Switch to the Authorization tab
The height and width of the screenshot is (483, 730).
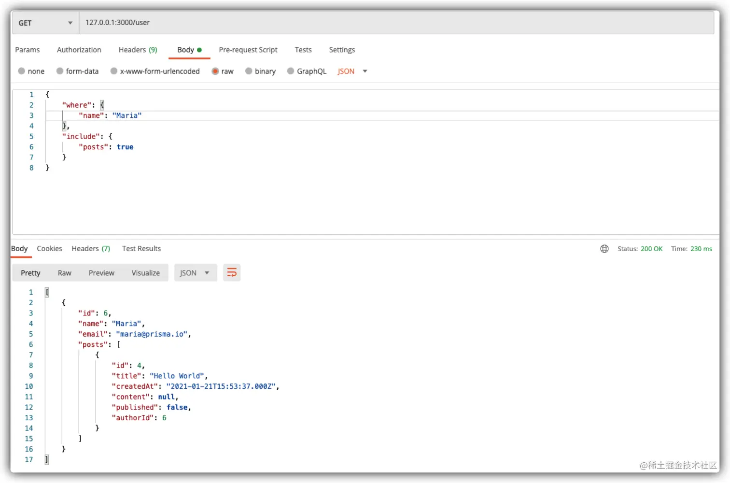(79, 50)
